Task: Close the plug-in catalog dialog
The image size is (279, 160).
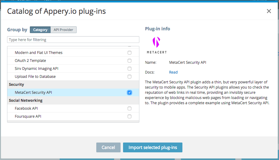Action: 269,11
